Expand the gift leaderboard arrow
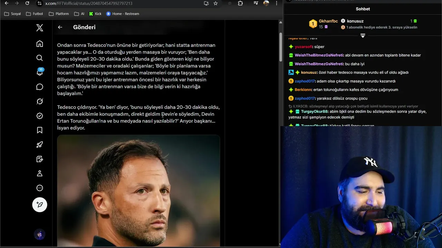 (363, 35)
